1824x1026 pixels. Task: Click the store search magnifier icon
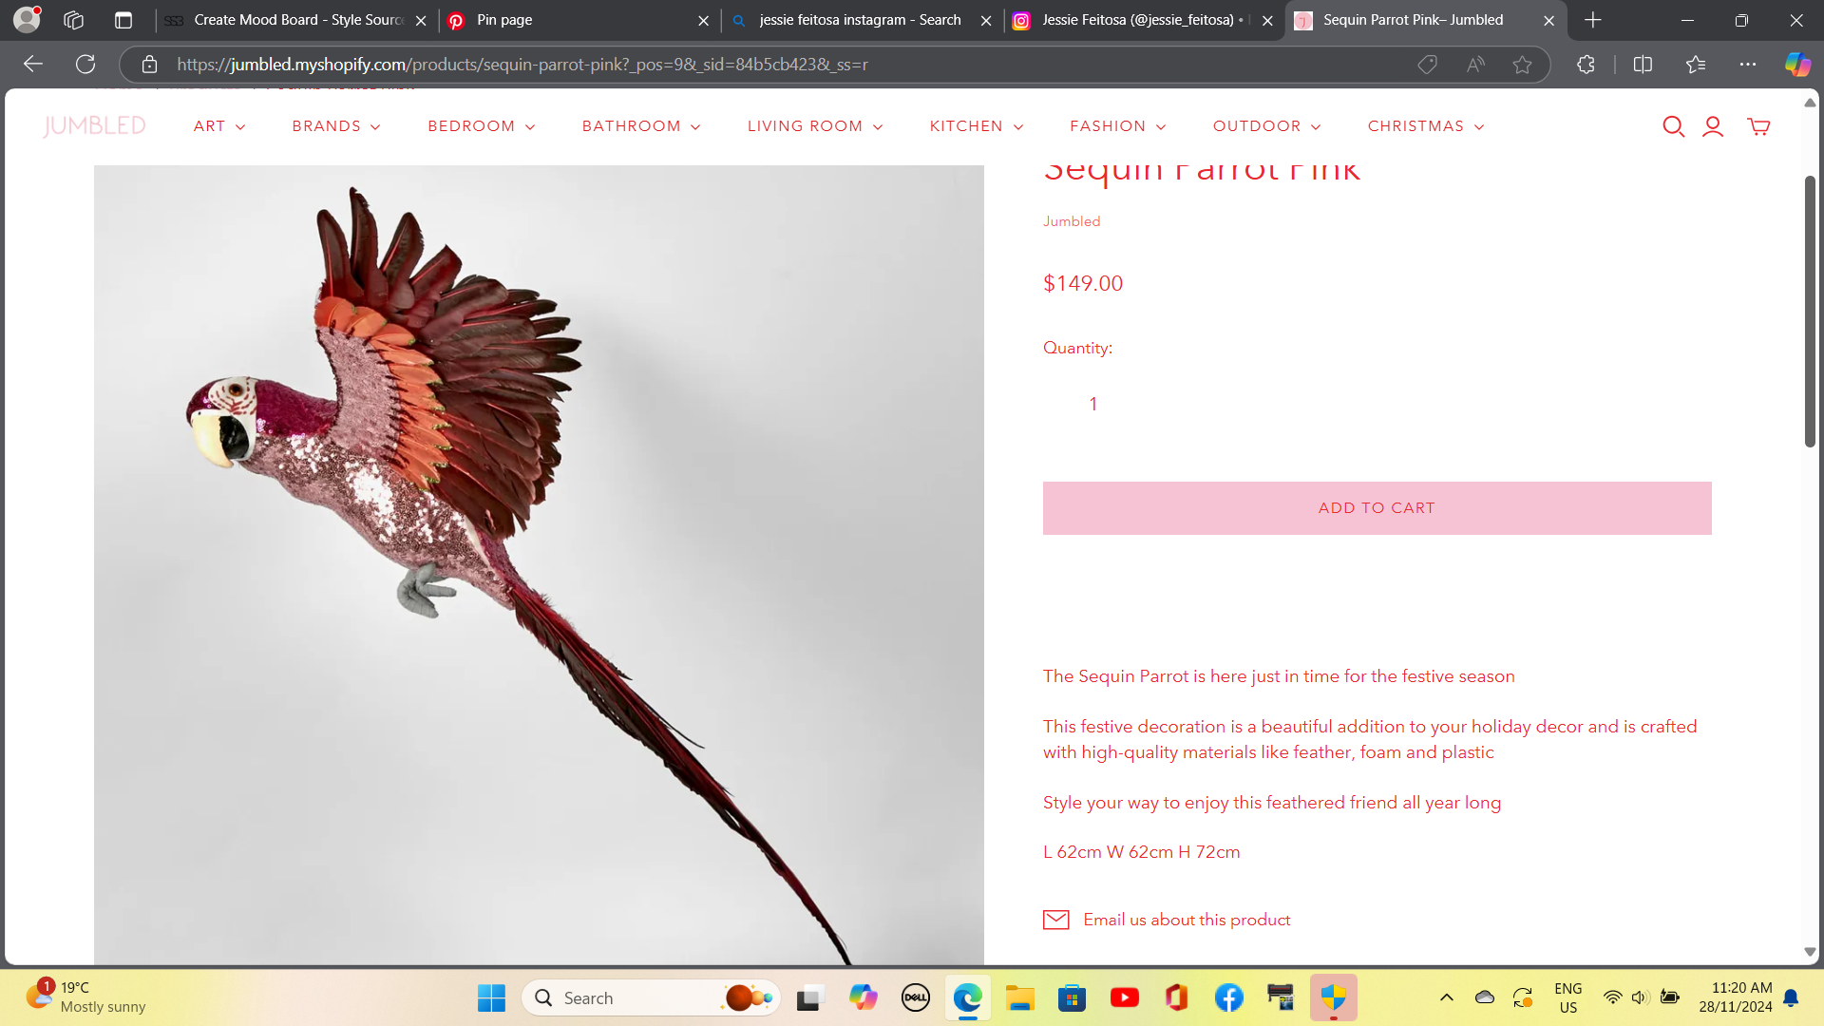1673,126
